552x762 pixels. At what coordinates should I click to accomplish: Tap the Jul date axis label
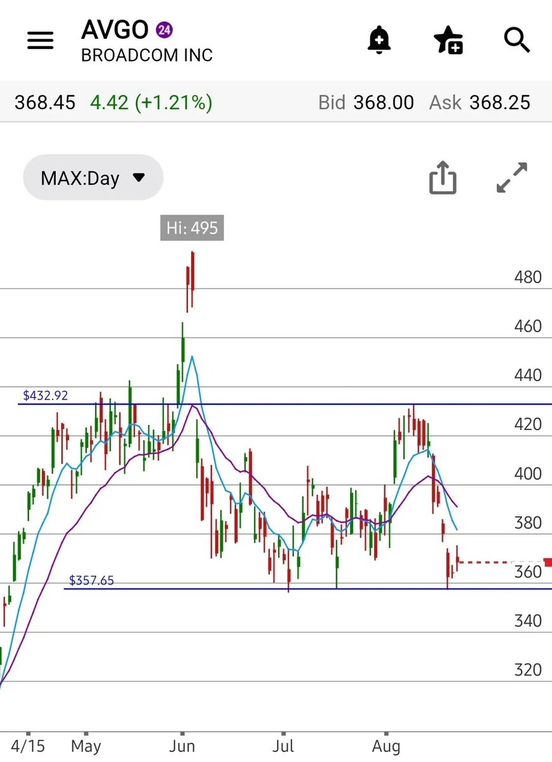283,745
